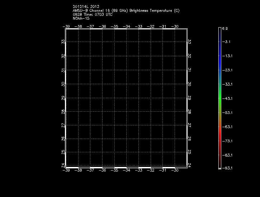Click latitude 33 on the left axis

coord(63,42)
